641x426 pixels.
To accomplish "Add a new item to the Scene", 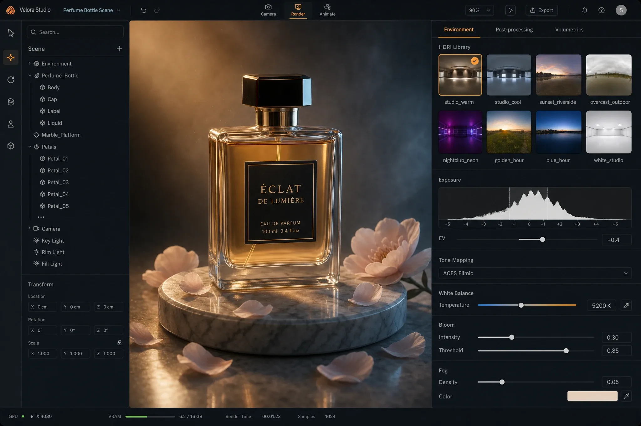I will pyautogui.click(x=120, y=49).
